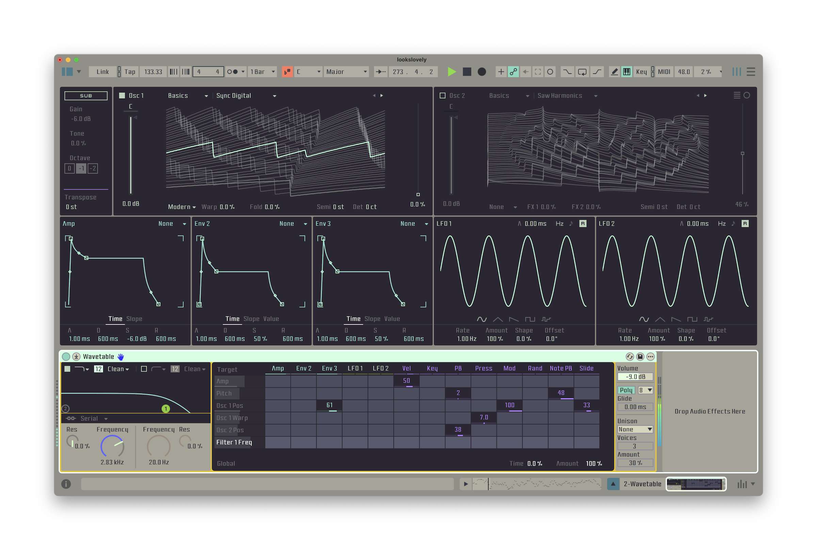Click the Tap tempo button
The width and height of the screenshot is (817, 550).
tap(129, 72)
